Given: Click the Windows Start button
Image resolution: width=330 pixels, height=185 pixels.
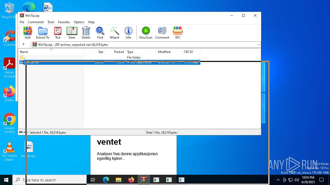Looking at the screenshot, I should click(6, 180).
